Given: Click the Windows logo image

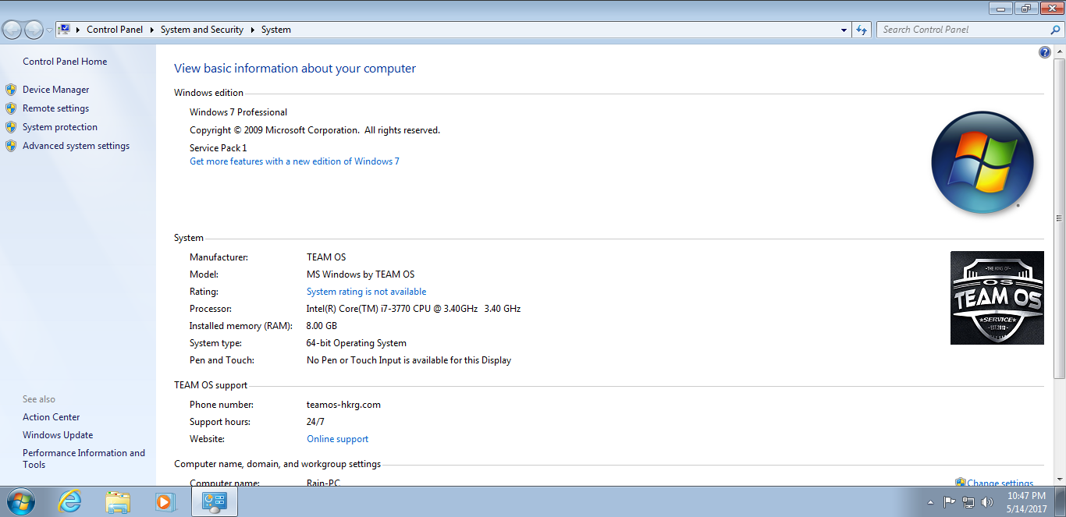Looking at the screenshot, I should tap(982, 163).
